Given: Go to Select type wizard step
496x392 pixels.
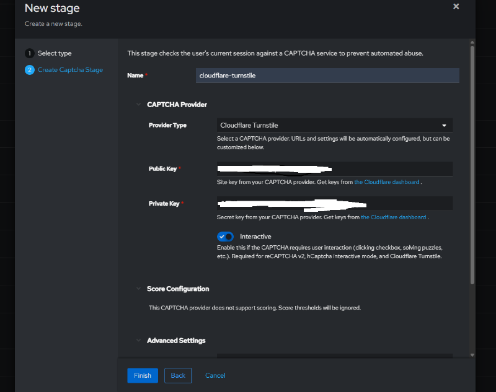Looking at the screenshot, I should [55, 53].
